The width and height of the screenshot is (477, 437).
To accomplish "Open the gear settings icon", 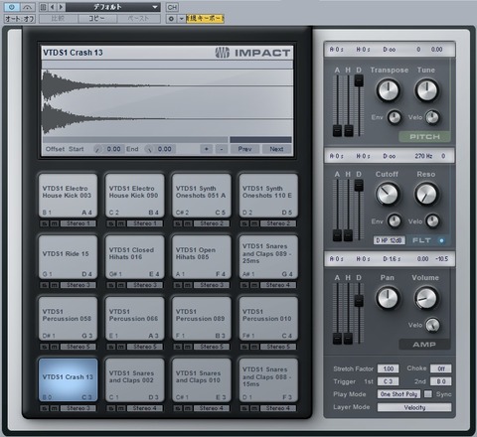I will 171,19.
